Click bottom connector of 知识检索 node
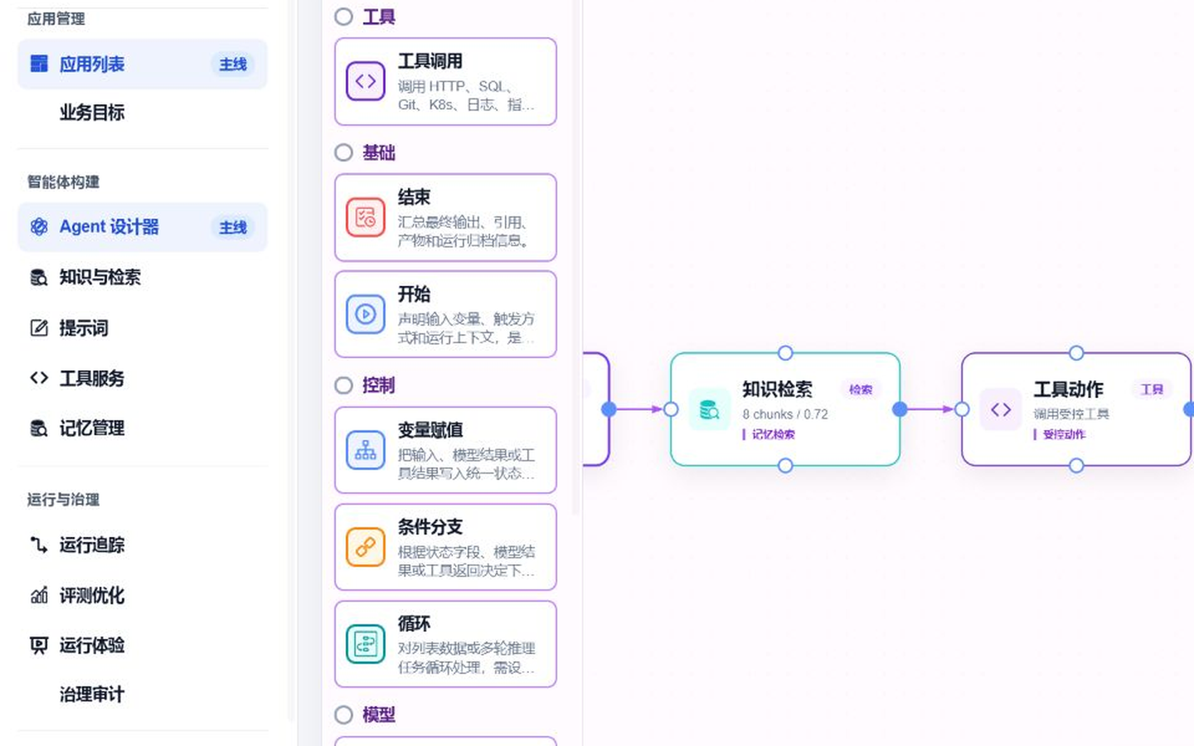The width and height of the screenshot is (1194, 746). coord(785,466)
